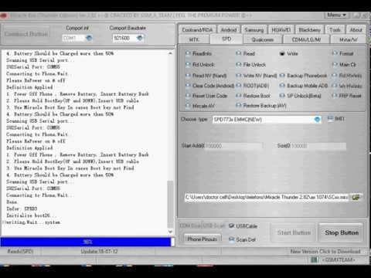Open the About tab
Screen dimensions: 371x278
356,30
